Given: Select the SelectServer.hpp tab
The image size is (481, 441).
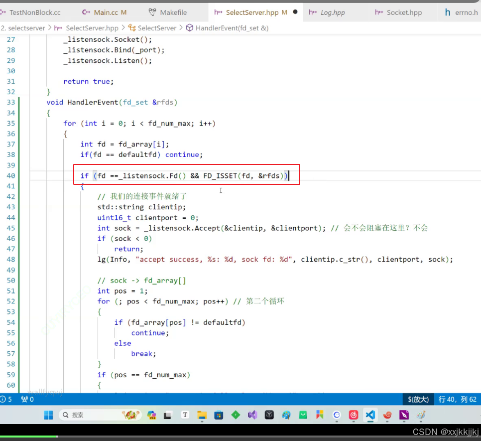Looking at the screenshot, I should click(252, 12).
